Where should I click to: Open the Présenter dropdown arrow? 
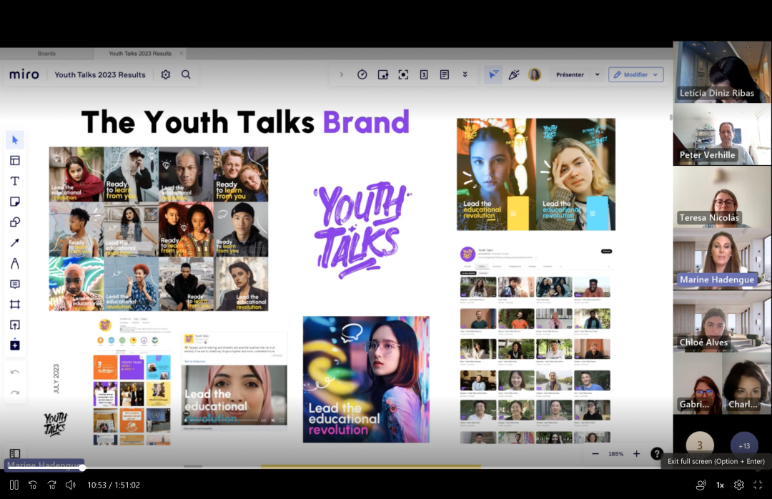597,74
